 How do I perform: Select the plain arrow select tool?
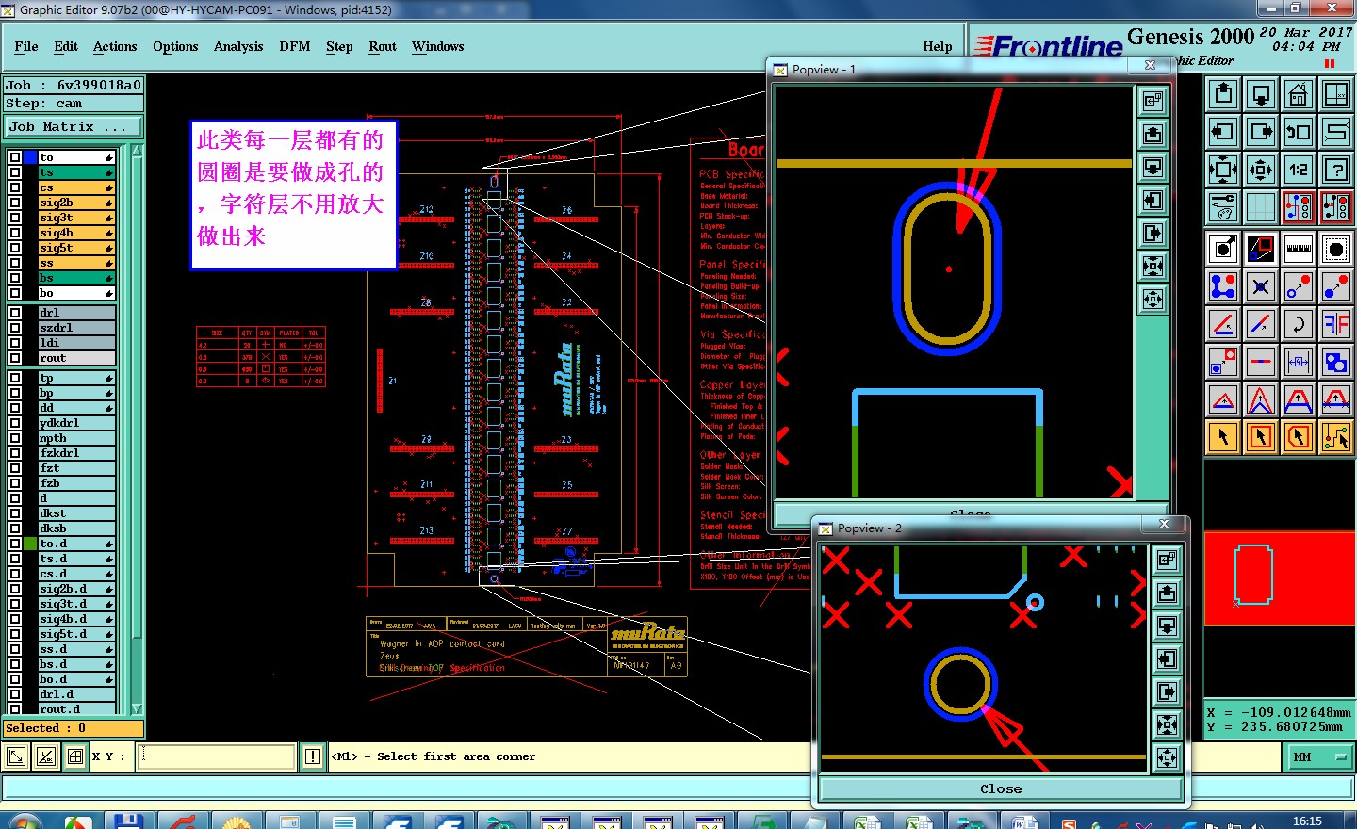click(x=1223, y=437)
